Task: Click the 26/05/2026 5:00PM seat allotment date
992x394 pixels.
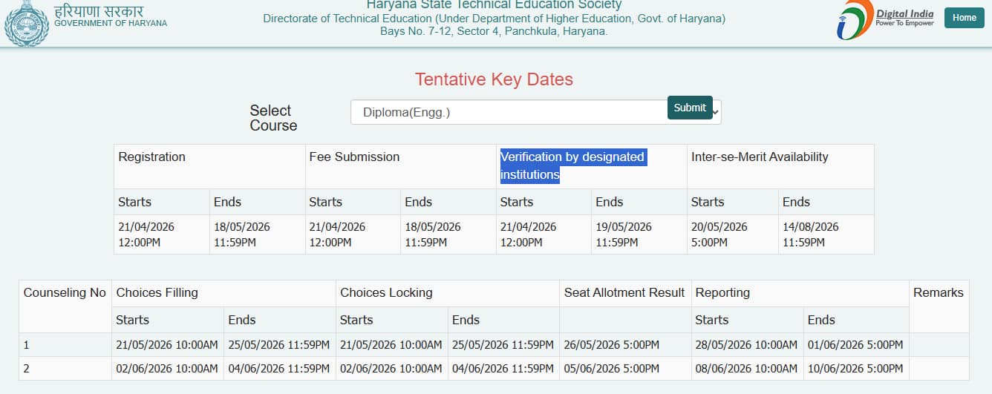Action: (x=611, y=345)
